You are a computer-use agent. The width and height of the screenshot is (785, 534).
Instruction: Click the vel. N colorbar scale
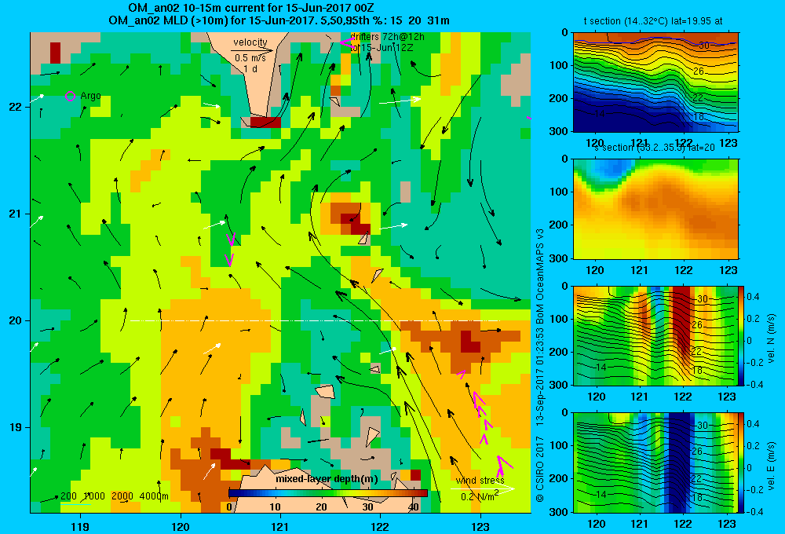pyautogui.click(x=741, y=335)
